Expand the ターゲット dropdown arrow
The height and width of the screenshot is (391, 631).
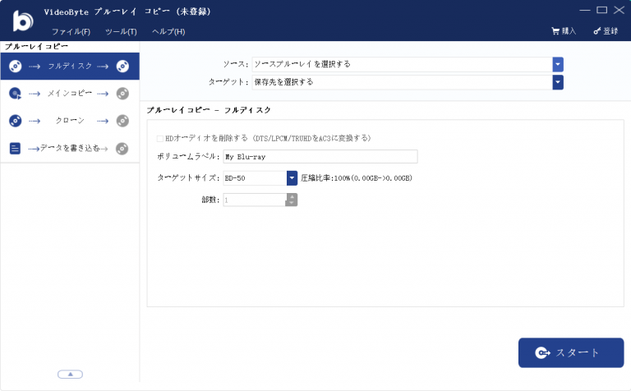(x=558, y=82)
